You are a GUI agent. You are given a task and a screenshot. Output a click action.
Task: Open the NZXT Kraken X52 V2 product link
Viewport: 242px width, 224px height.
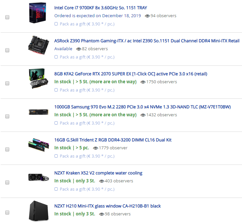(98, 173)
